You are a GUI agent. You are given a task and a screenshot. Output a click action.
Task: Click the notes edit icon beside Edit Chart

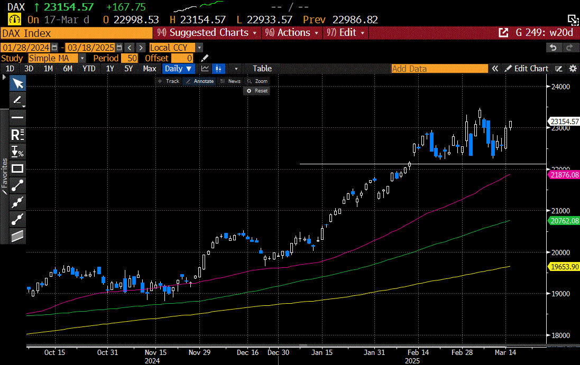[x=559, y=69]
